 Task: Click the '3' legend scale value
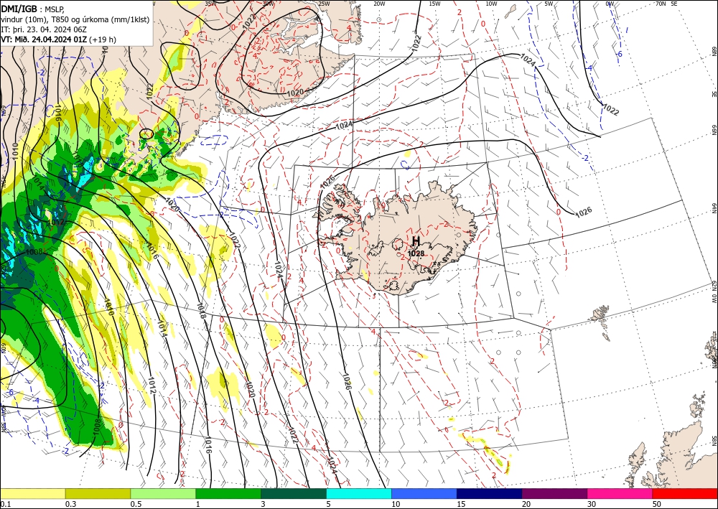[x=264, y=504]
